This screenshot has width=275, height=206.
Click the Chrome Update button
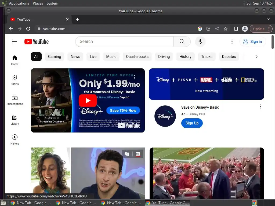click(259, 29)
